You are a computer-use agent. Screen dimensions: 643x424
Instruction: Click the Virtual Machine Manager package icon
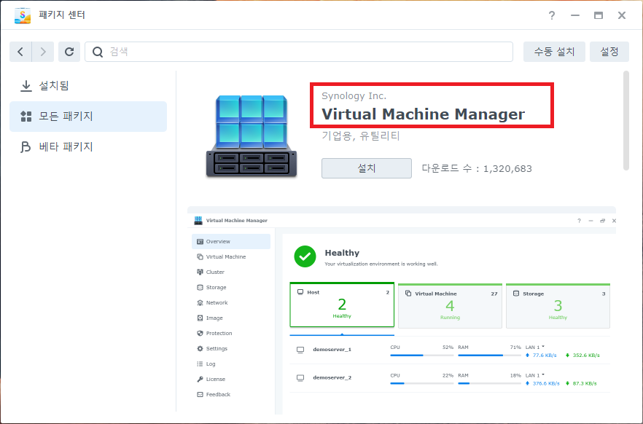coord(252,136)
